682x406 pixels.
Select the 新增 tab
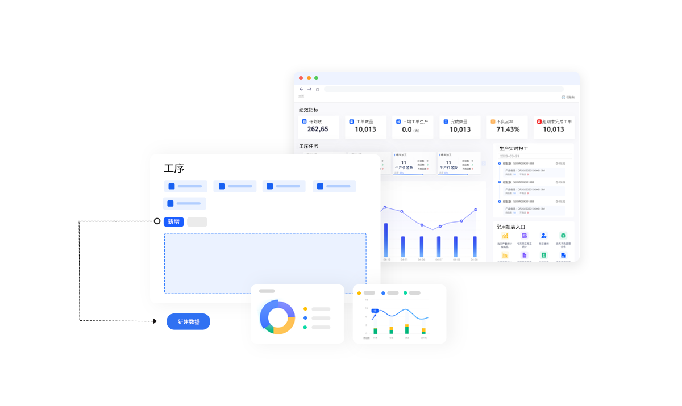[173, 221]
